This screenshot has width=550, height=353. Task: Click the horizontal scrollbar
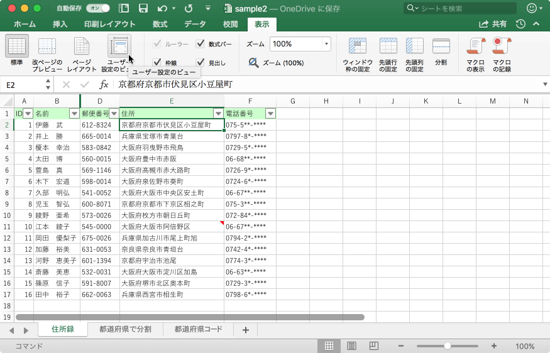pos(190,317)
